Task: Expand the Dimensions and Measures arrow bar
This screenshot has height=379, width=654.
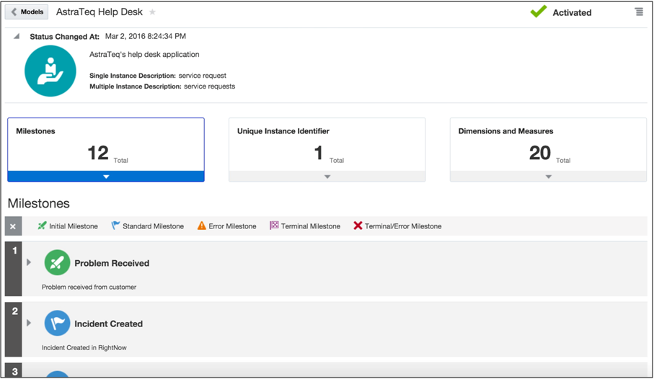Action: click(x=548, y=177)
